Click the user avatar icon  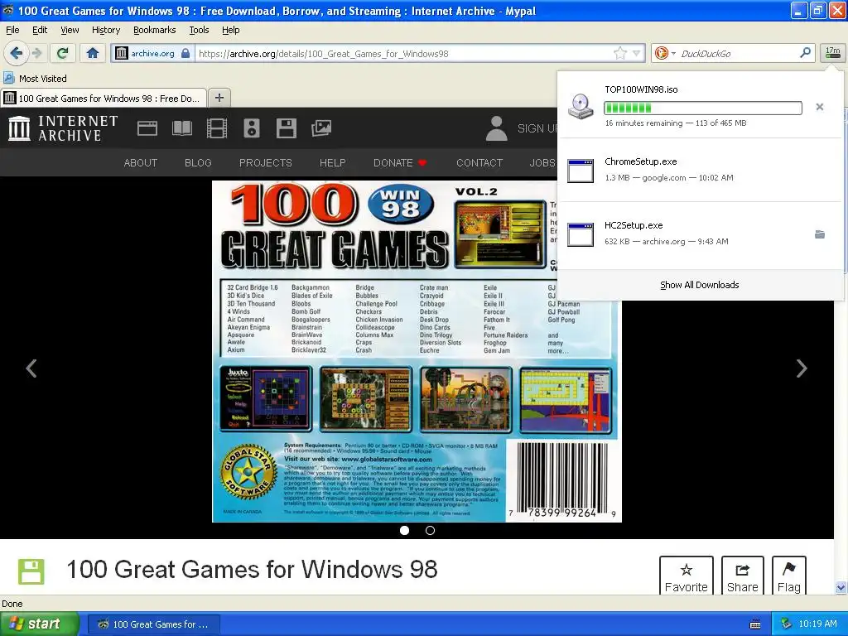(x=497, y=128)
